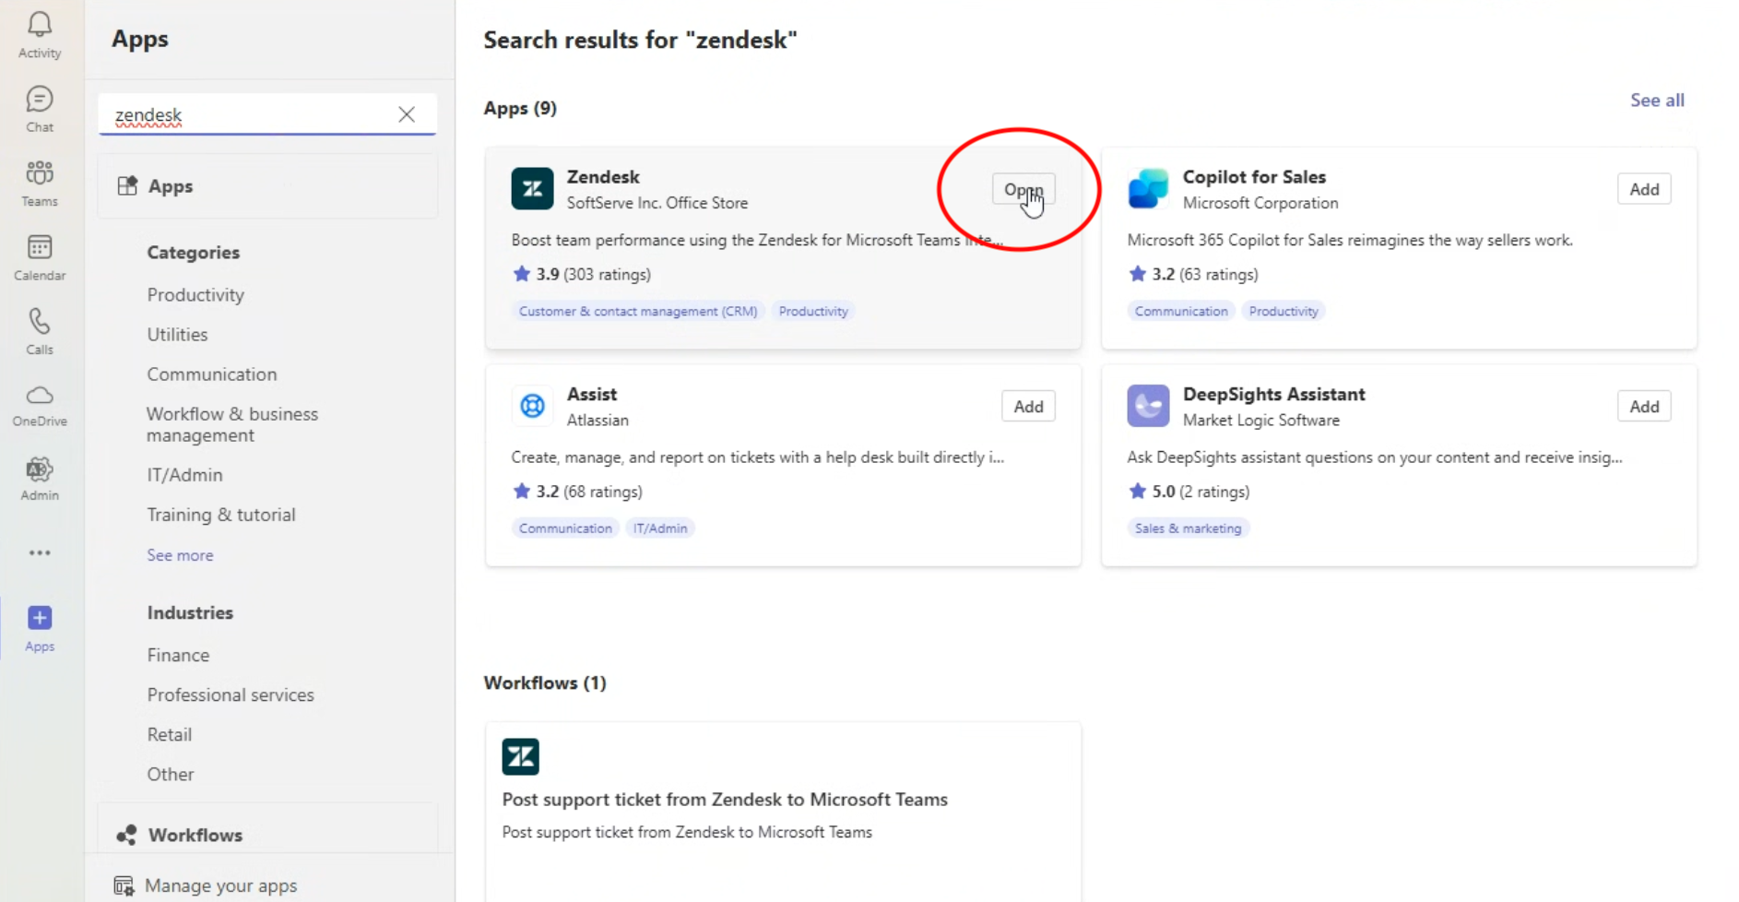
Task: Open the Calls phone icon
Action: pyautogui.click(x=40, y=321)
